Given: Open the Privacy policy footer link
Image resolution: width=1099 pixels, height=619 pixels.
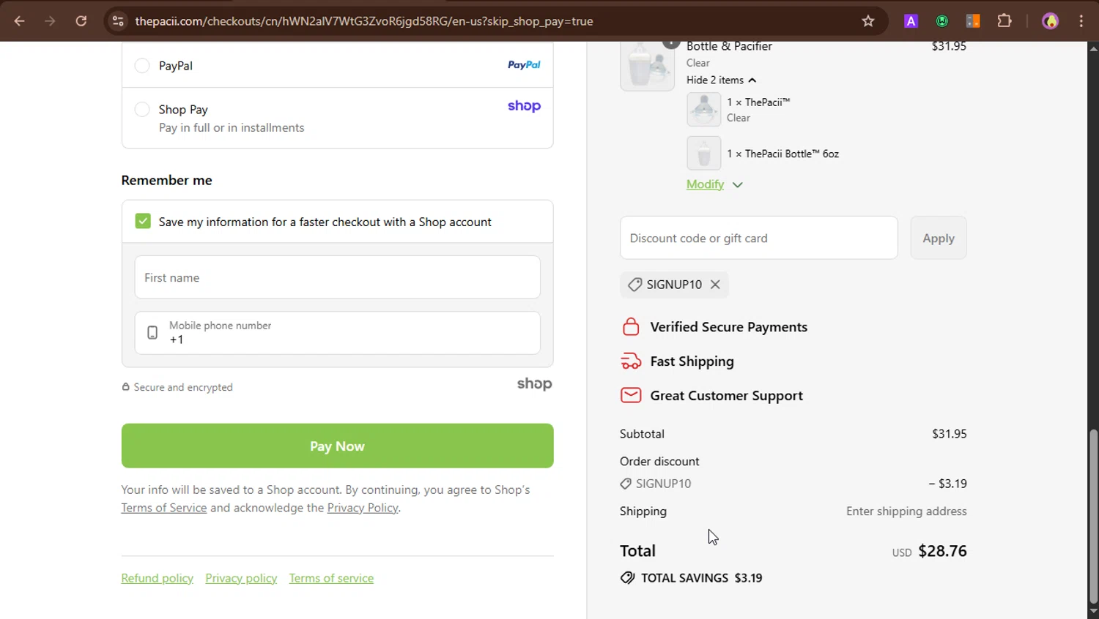Looking at the screenshot, I should 241,578.
